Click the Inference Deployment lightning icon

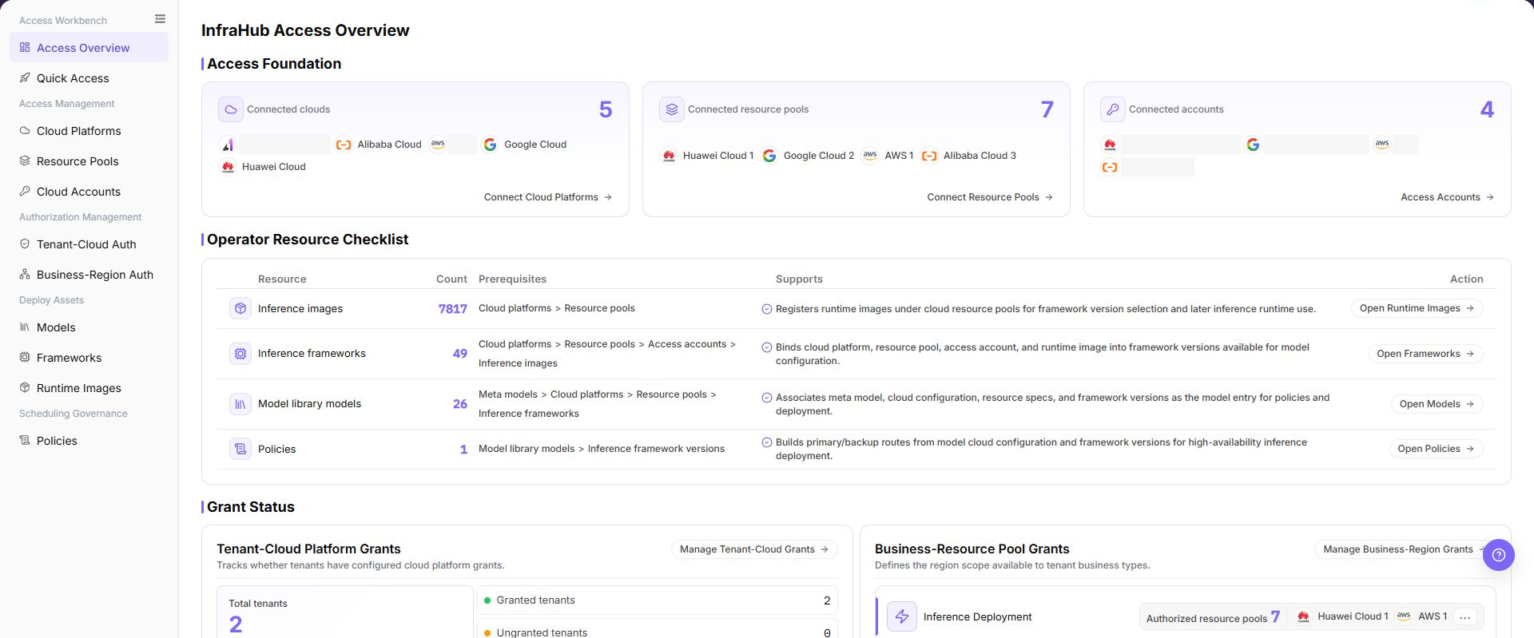pyautogui.click(x=902, y=616)
